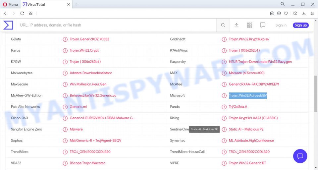The width and height of the screenshot is (318, 170).
Task: Click highlighted Trojan:Win32/Adrozek!BV text
Action: (x=248, y=95)
